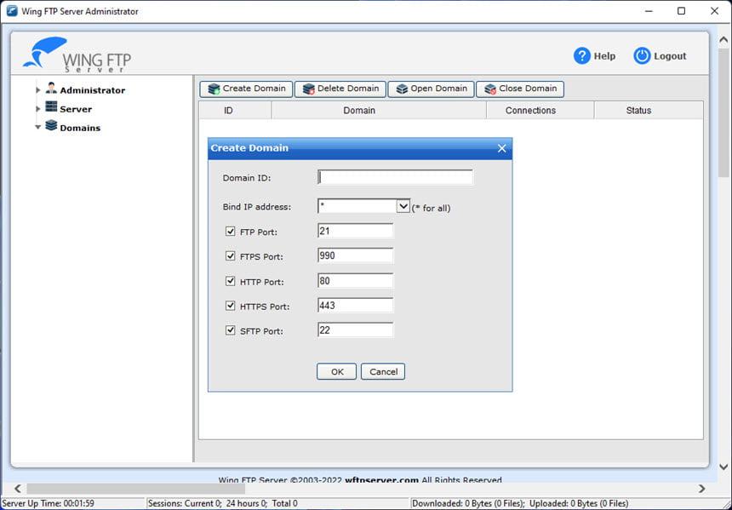Click the vertical scrollbar up arrow
Screen dimensions: 732x510
click(723, 40)
